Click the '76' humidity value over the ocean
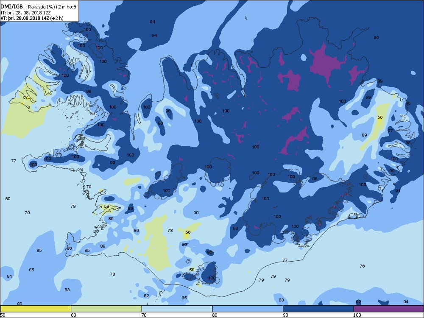The image size is (424, 318). coord(363,266)
